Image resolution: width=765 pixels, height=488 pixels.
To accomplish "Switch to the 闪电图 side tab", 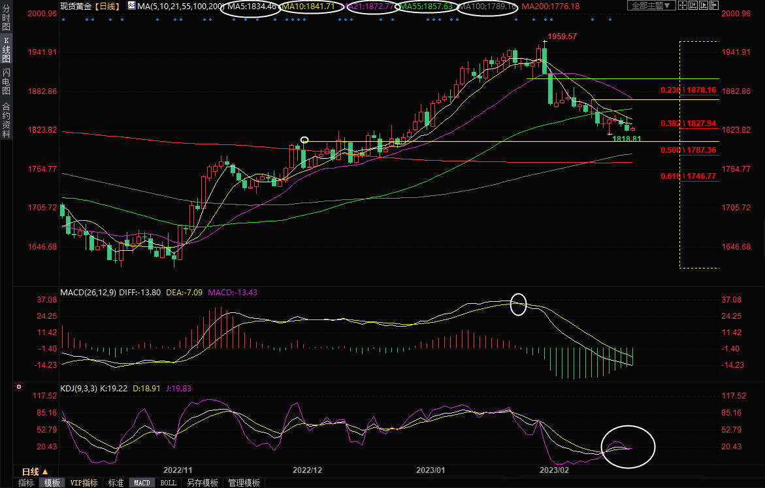I will pyautogui.click(x=7, y=82).
